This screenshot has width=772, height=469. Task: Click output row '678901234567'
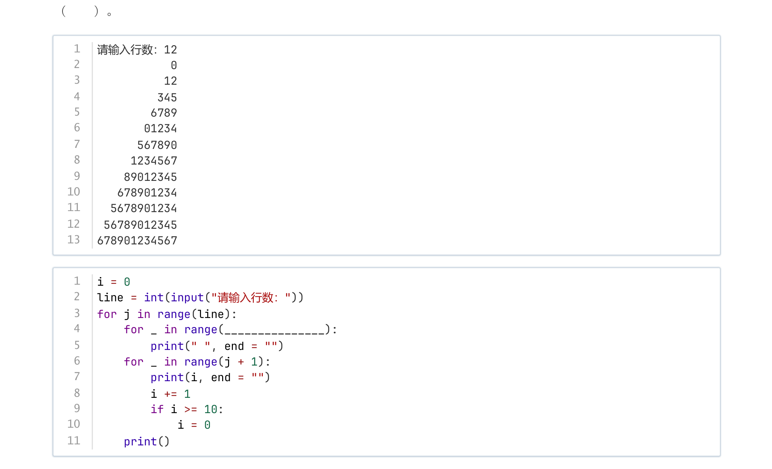(137, 240)
